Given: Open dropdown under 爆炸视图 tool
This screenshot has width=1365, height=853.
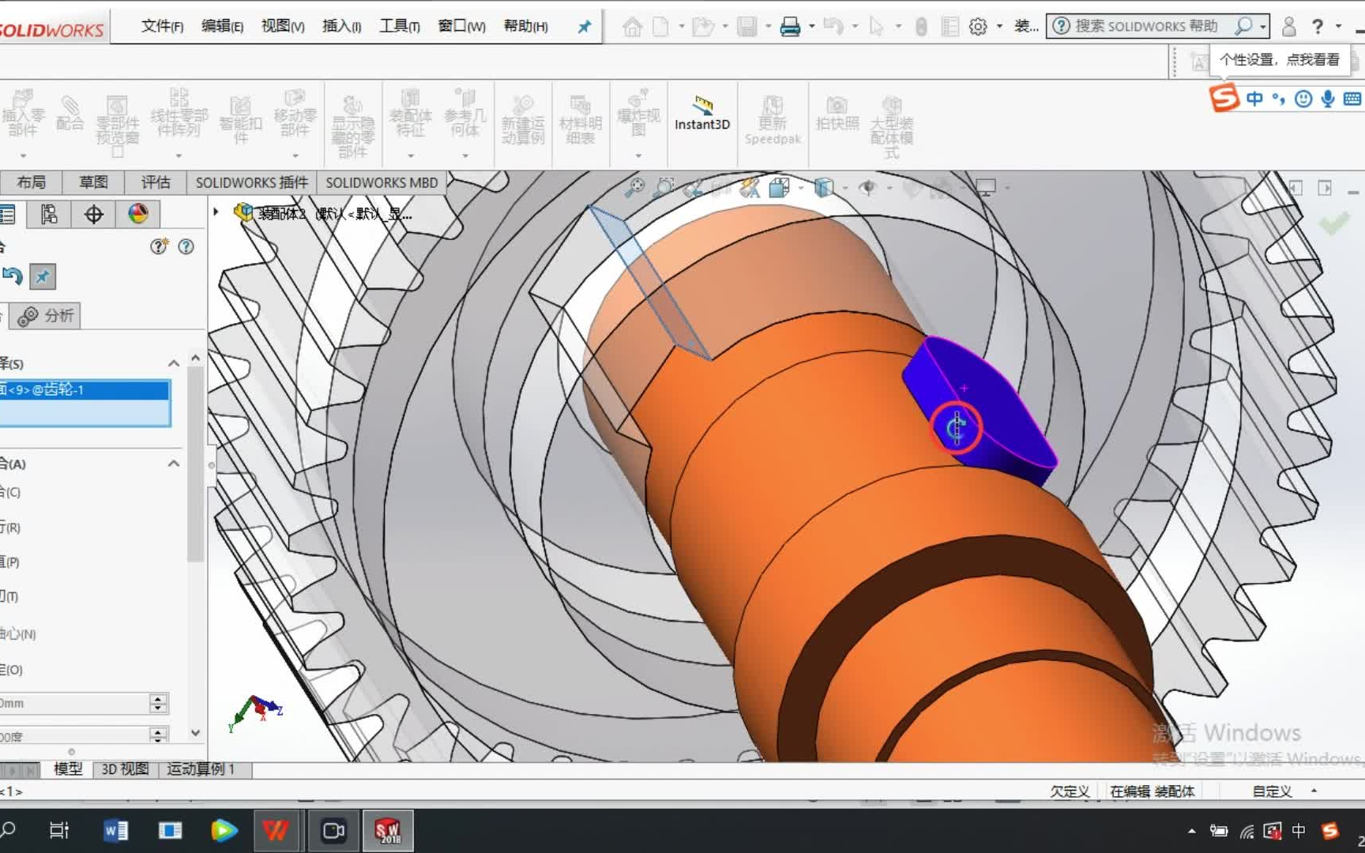Looking at the screenshot, I should 638,155.
